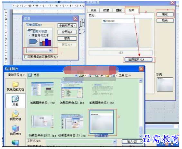The image size is (182, 149).
Task: Close the Select Picture dialog
Action: click(x=141, y=69)
